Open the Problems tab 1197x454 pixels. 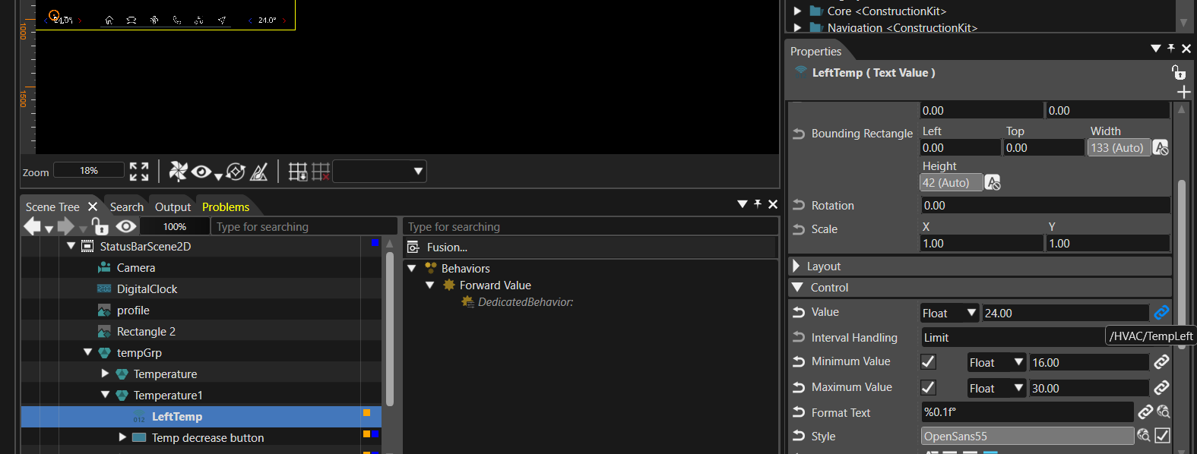[x=226, y=207]
